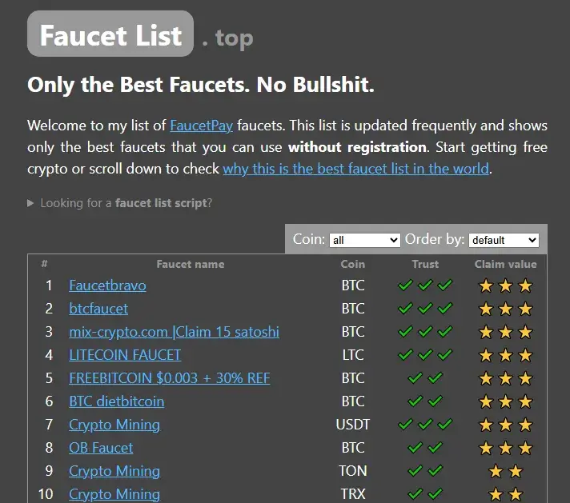Expand 'Looking for a faucet list script?'
570x503 pixels.
(119, 203)
